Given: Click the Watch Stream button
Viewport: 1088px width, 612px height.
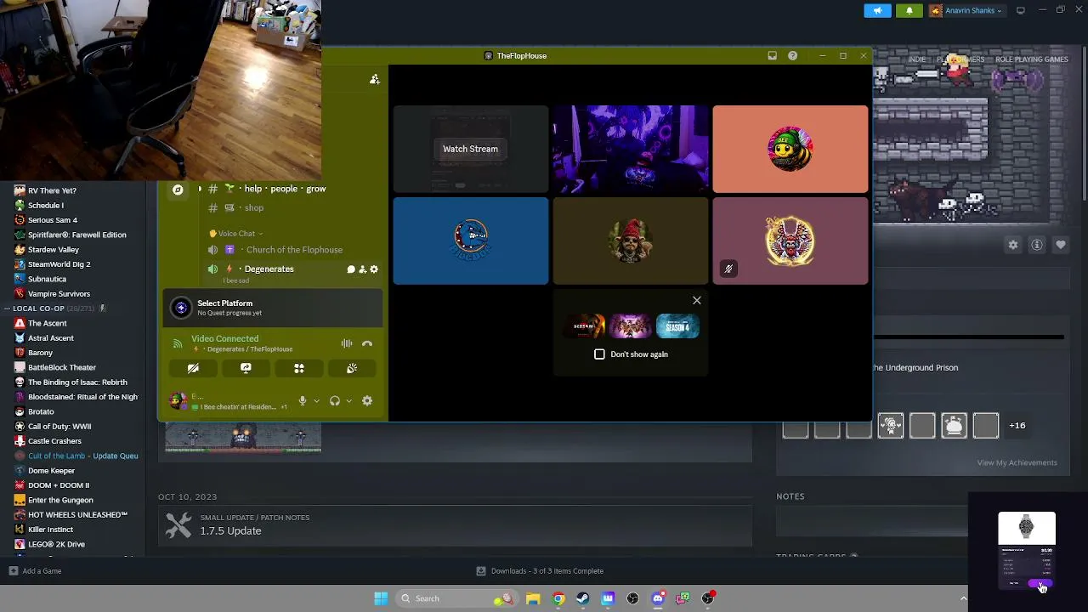Looking at the screenshot, I should tap(470, 149).
